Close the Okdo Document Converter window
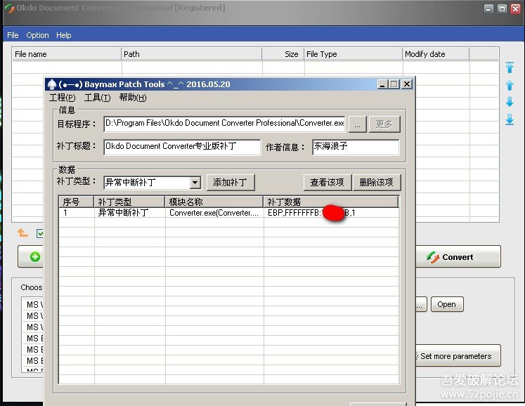This screenshot has height=406, width=525. [515, 8]
